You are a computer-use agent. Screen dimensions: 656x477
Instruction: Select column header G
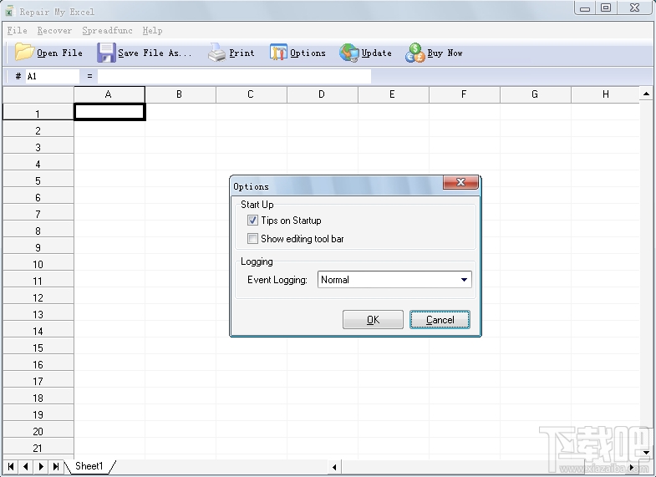coord(536,94)
